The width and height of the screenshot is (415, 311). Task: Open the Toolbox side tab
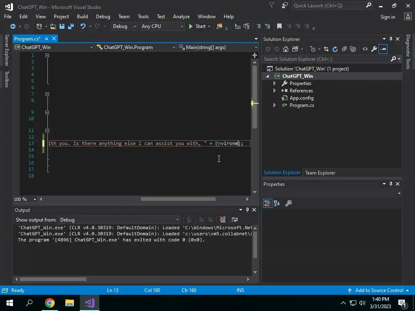pos(6,79)
